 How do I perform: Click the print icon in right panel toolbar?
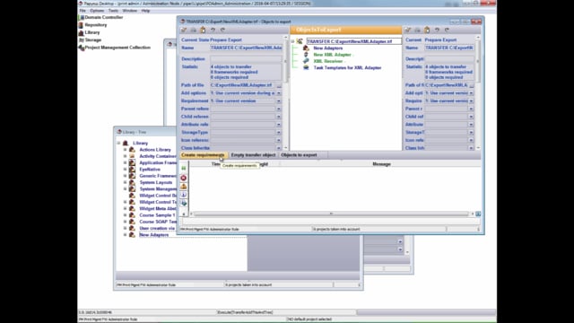(417, 30)
